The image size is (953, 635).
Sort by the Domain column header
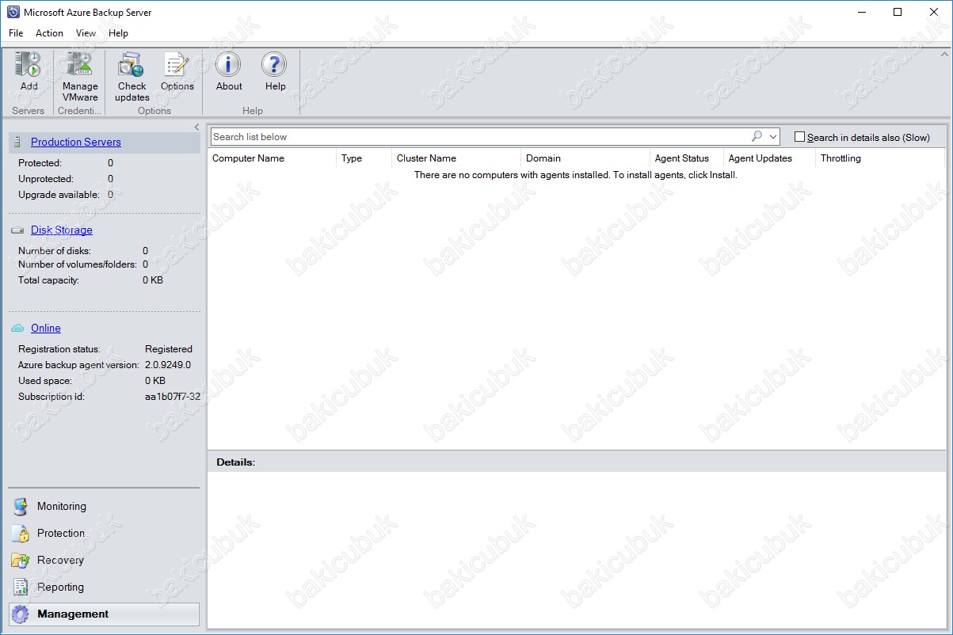click(x=585, y=158)
